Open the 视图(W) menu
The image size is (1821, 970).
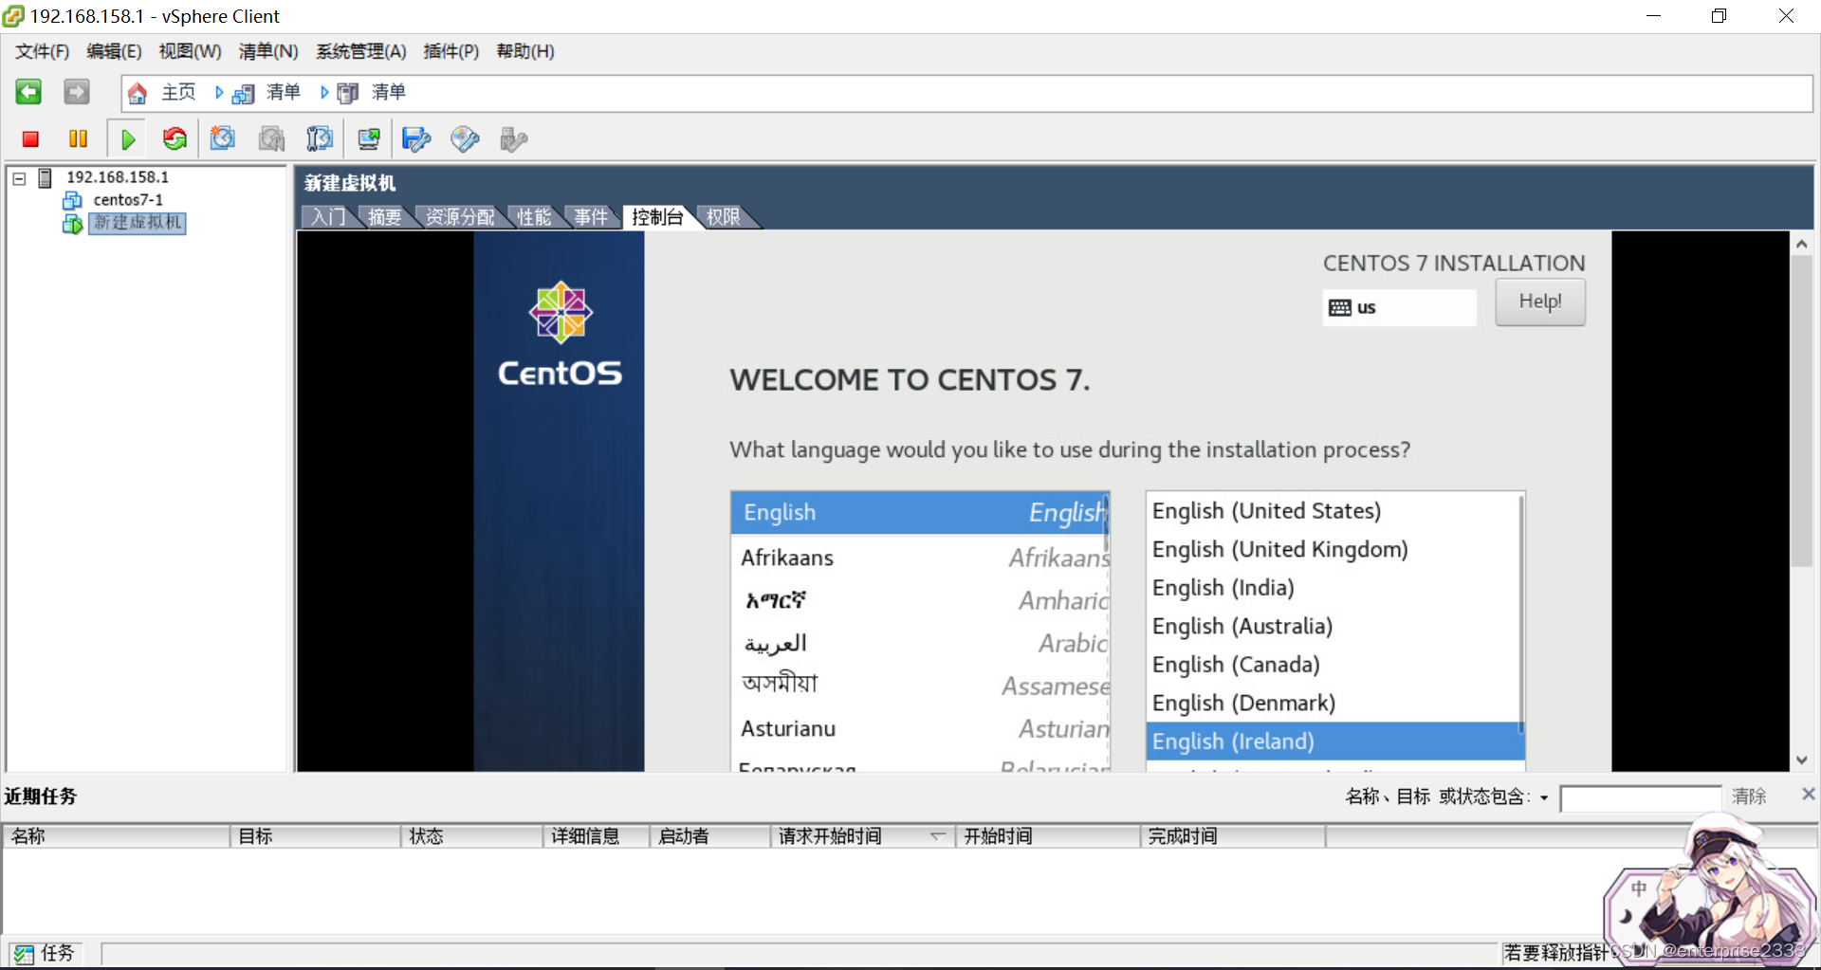point(190,51)
